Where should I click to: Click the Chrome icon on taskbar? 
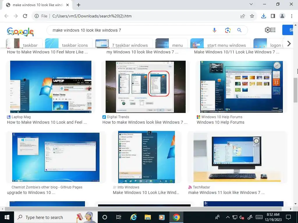pyautogui.click(x=176, y=217)
